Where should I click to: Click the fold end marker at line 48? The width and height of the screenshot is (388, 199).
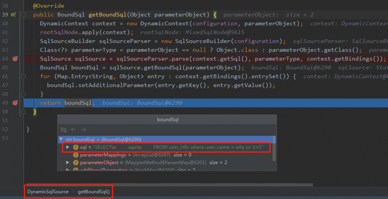click(24, 94)
